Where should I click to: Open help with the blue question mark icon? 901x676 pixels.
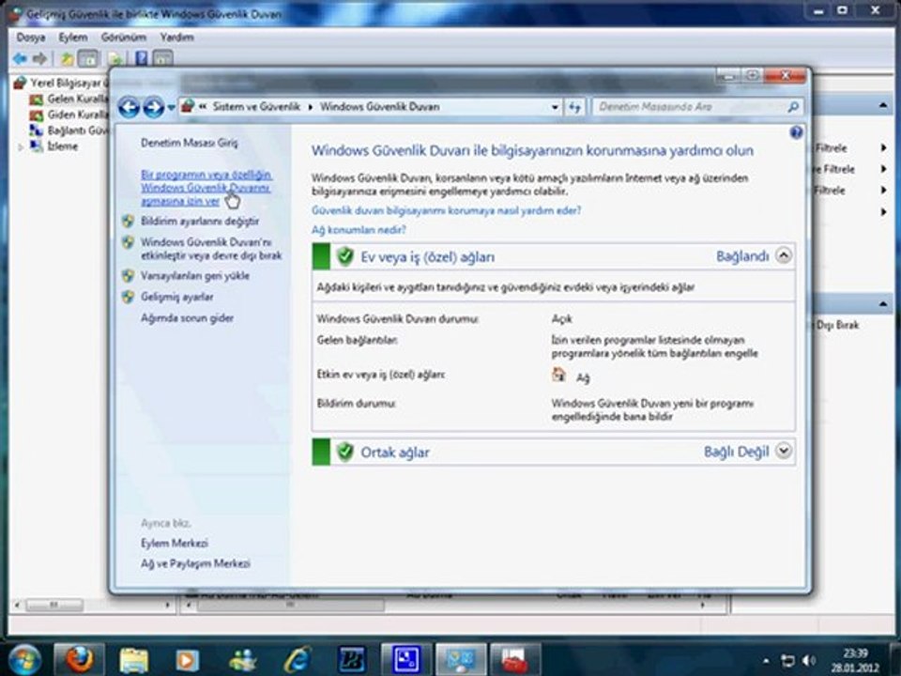(796, 132)
